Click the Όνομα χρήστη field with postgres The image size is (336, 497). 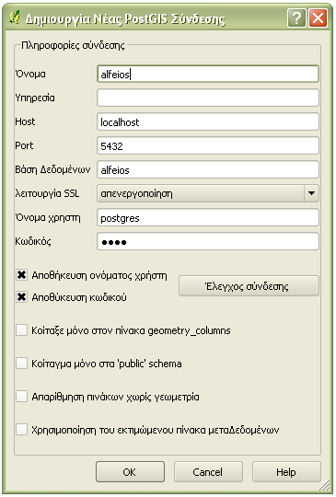point(208,218)
